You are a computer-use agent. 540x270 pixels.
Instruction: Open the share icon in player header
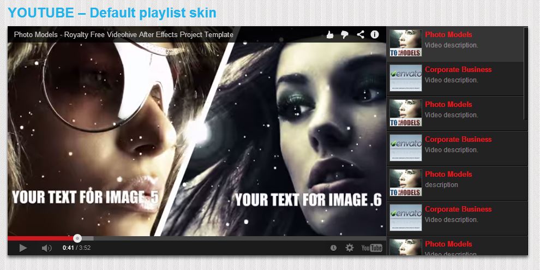361,34
